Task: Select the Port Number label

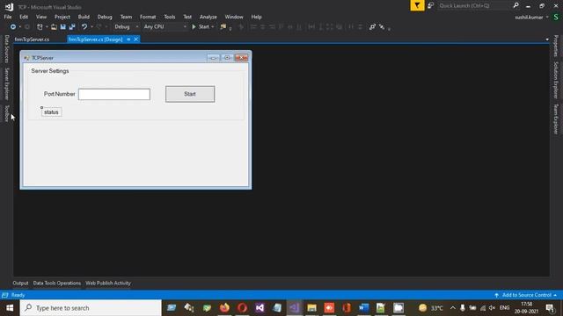Action: 59,94
